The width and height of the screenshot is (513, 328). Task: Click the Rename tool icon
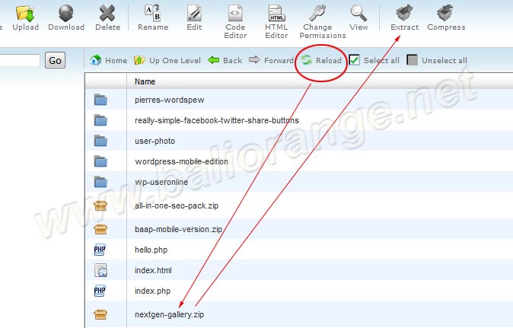[x=153, y=13]
